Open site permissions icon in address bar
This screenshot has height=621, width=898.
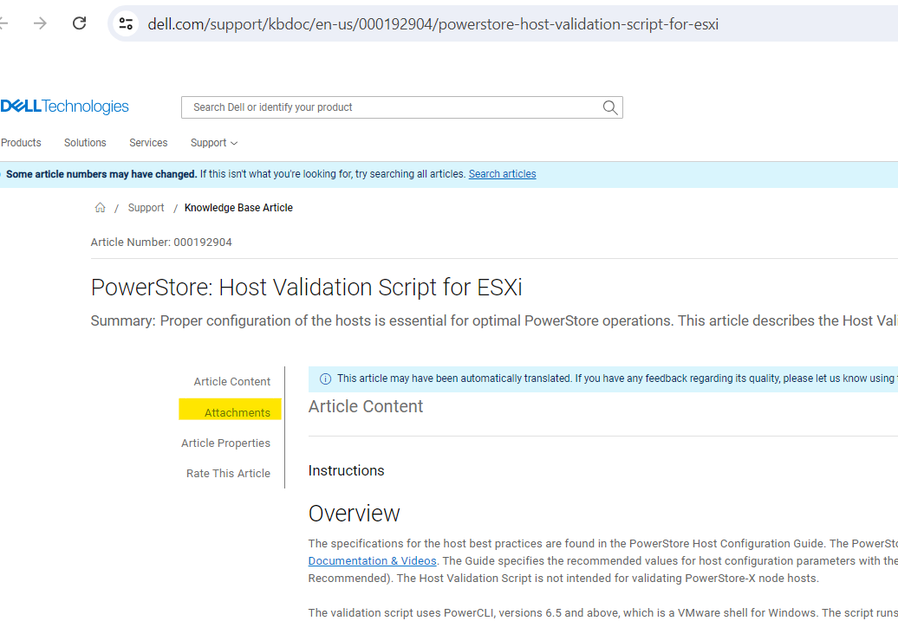tap(127, 23)
